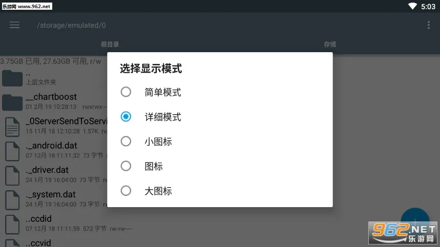This screenshot has height=247, width=440.
Task: Open the three-dot overflow menu
Action: point(429,25)
